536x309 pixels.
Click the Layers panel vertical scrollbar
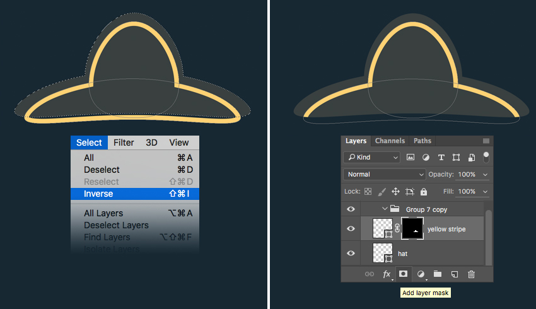click(x=489, y=238)
